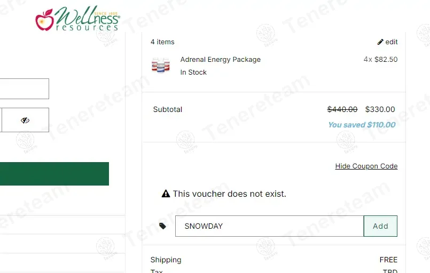Click the warning triangle icon beside voucher error
This screenshot has width=430, height=273.
point(166,194)
